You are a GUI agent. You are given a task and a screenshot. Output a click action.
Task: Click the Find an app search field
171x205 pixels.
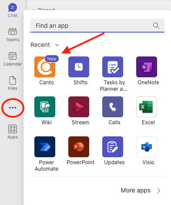[x=97, y=26]
